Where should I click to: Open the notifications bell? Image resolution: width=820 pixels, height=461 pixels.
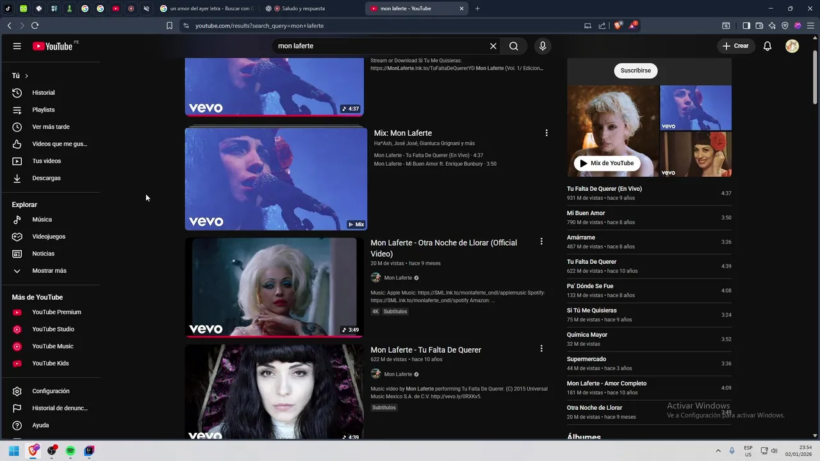pos(767,46)
